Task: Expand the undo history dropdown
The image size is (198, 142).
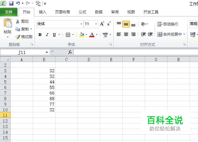Action: (23, 3)
